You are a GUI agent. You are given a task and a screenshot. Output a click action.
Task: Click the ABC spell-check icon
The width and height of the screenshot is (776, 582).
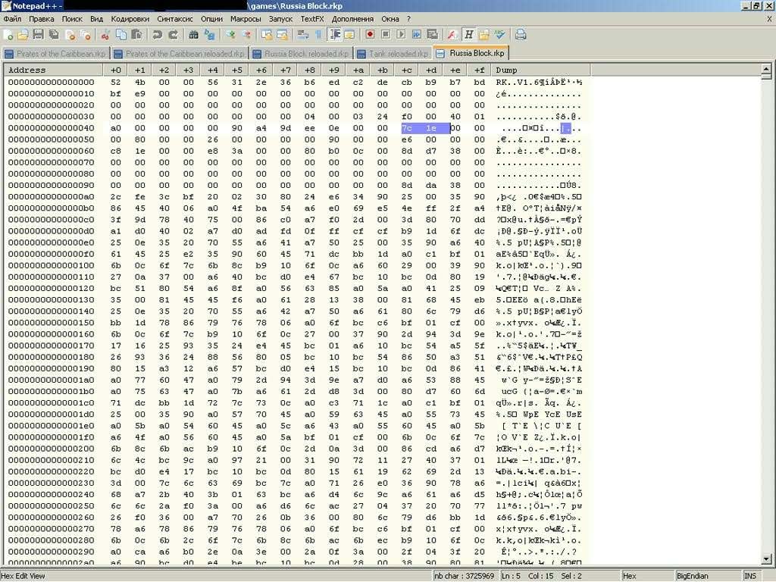point(500,35)
